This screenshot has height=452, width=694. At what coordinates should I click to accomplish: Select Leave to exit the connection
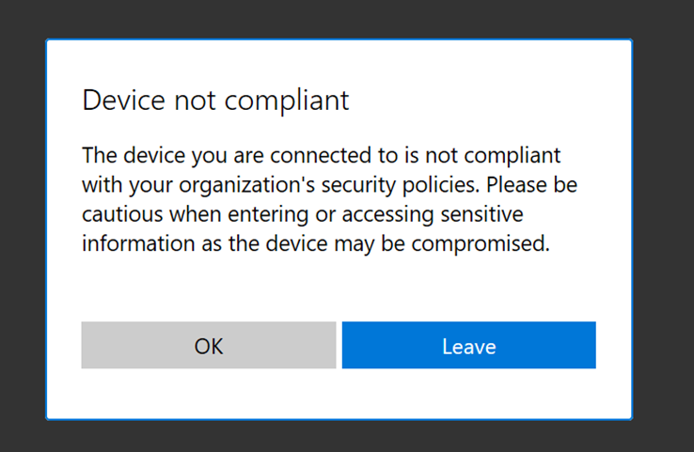point(468,346)
